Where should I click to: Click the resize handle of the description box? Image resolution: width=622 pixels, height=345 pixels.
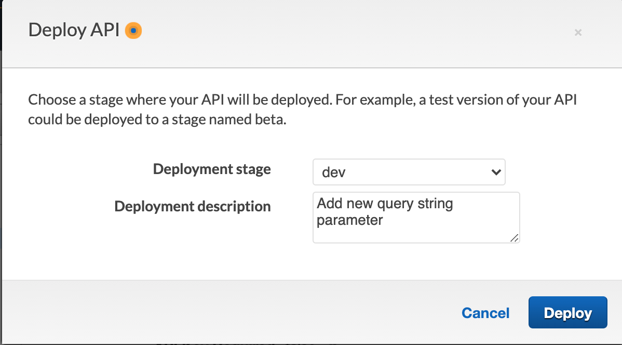[514, 238]
